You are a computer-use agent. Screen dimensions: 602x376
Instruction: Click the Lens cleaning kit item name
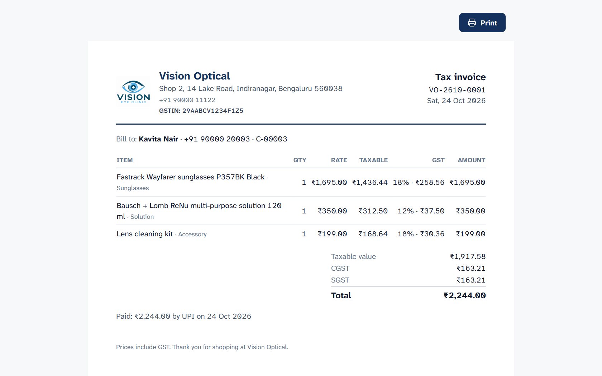pyautogui.click(x=144, y=234)
